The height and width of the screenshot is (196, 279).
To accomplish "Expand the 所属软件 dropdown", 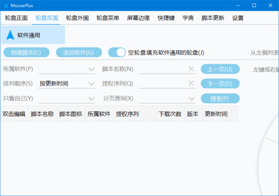I will tap(91, 69).
